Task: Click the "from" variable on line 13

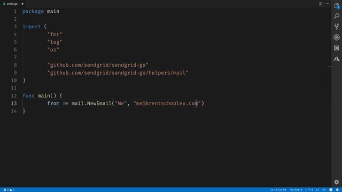Action: click(53, 103)
